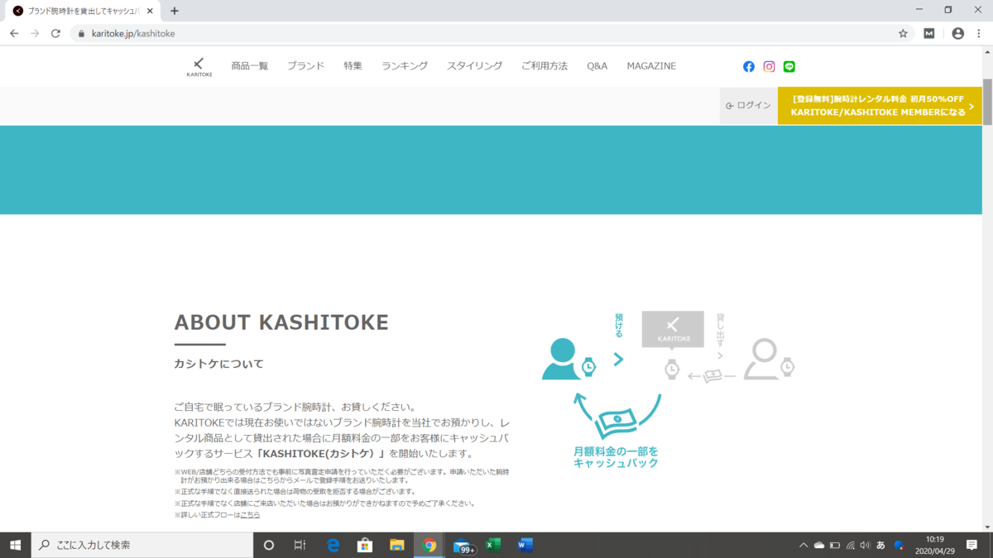Open the Facebook icon link
The width and height of the screenshot is (993, 558).
coord(749,66)
